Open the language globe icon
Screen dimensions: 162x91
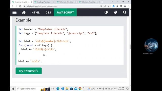(x=115, y=12)
